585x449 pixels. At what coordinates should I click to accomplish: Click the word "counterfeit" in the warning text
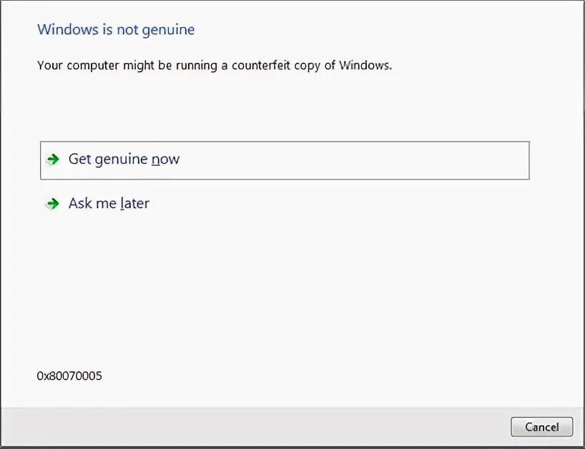point(261,65)
